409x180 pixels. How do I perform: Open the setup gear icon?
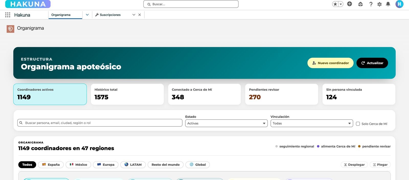point(379,4)
